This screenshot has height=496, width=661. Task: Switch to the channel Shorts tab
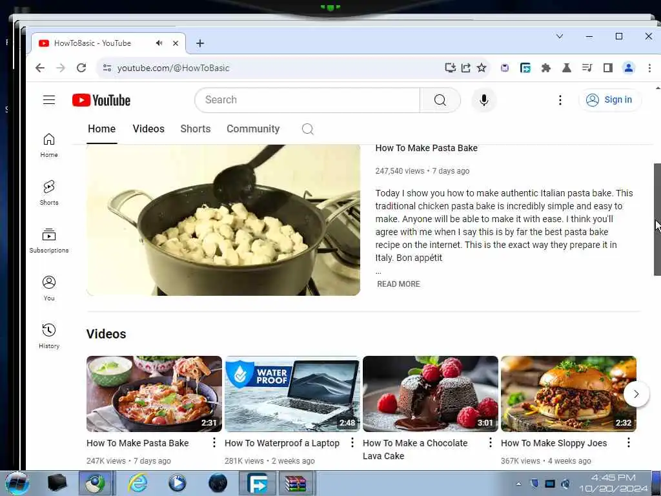[x=195, y=129]
